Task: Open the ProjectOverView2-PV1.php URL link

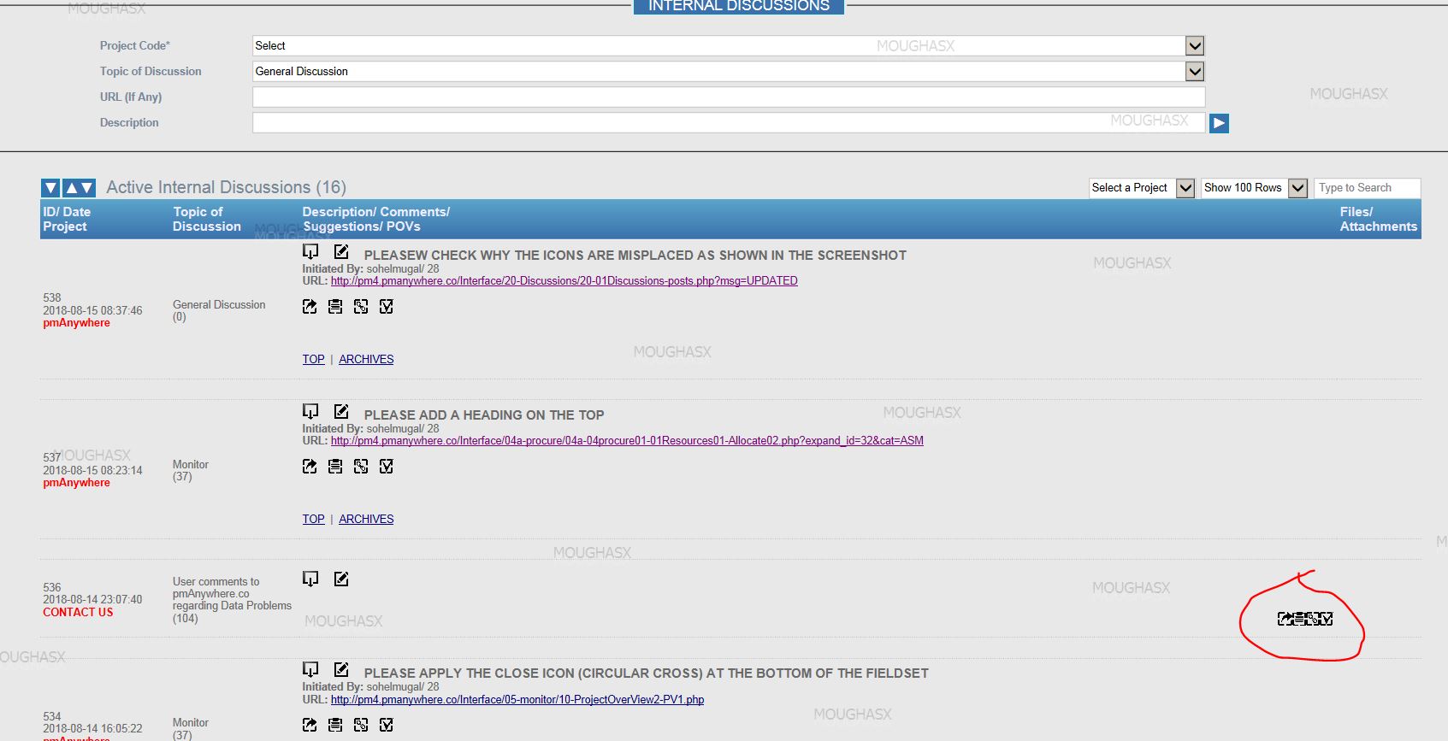Action: pos(517,699)
